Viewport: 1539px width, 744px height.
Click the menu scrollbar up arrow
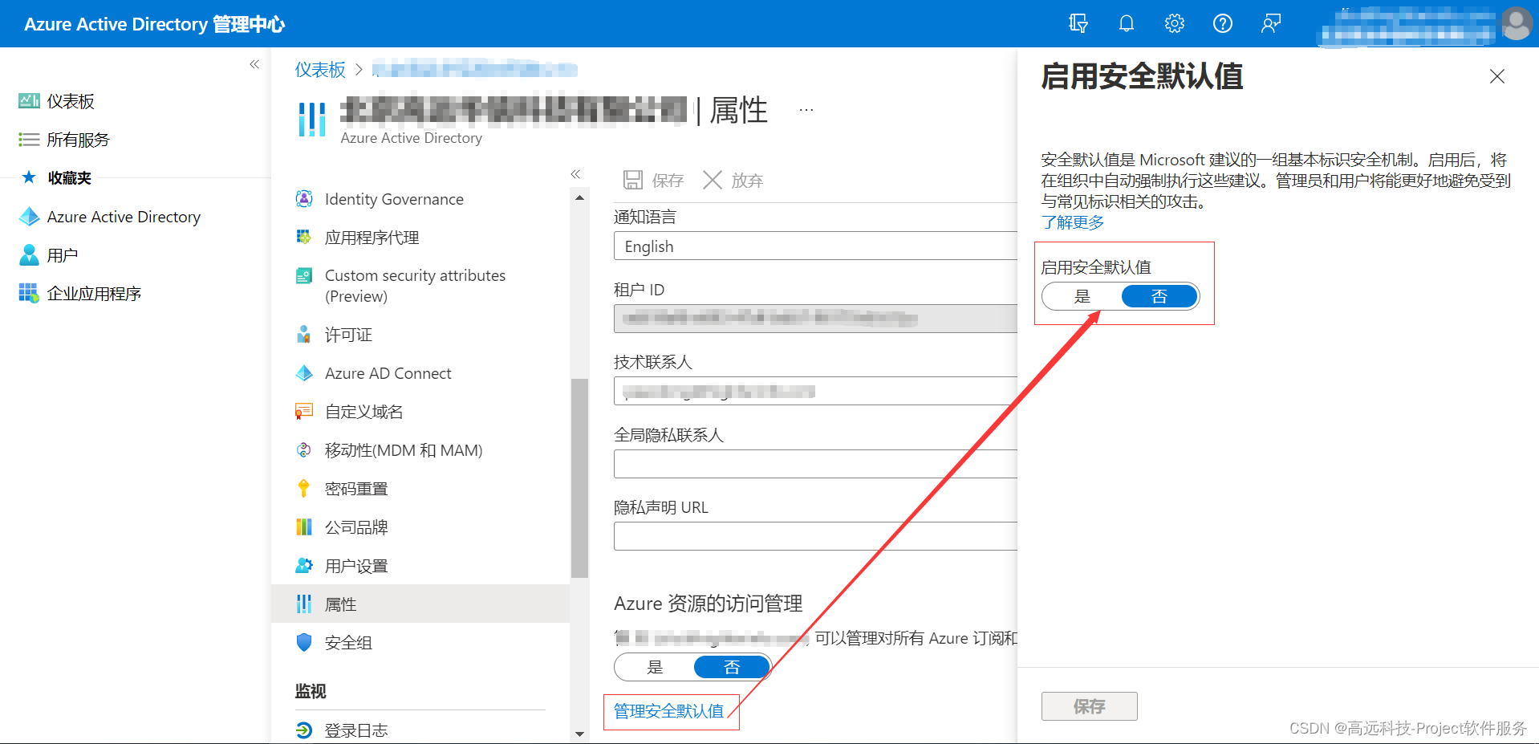pos(579,197)
